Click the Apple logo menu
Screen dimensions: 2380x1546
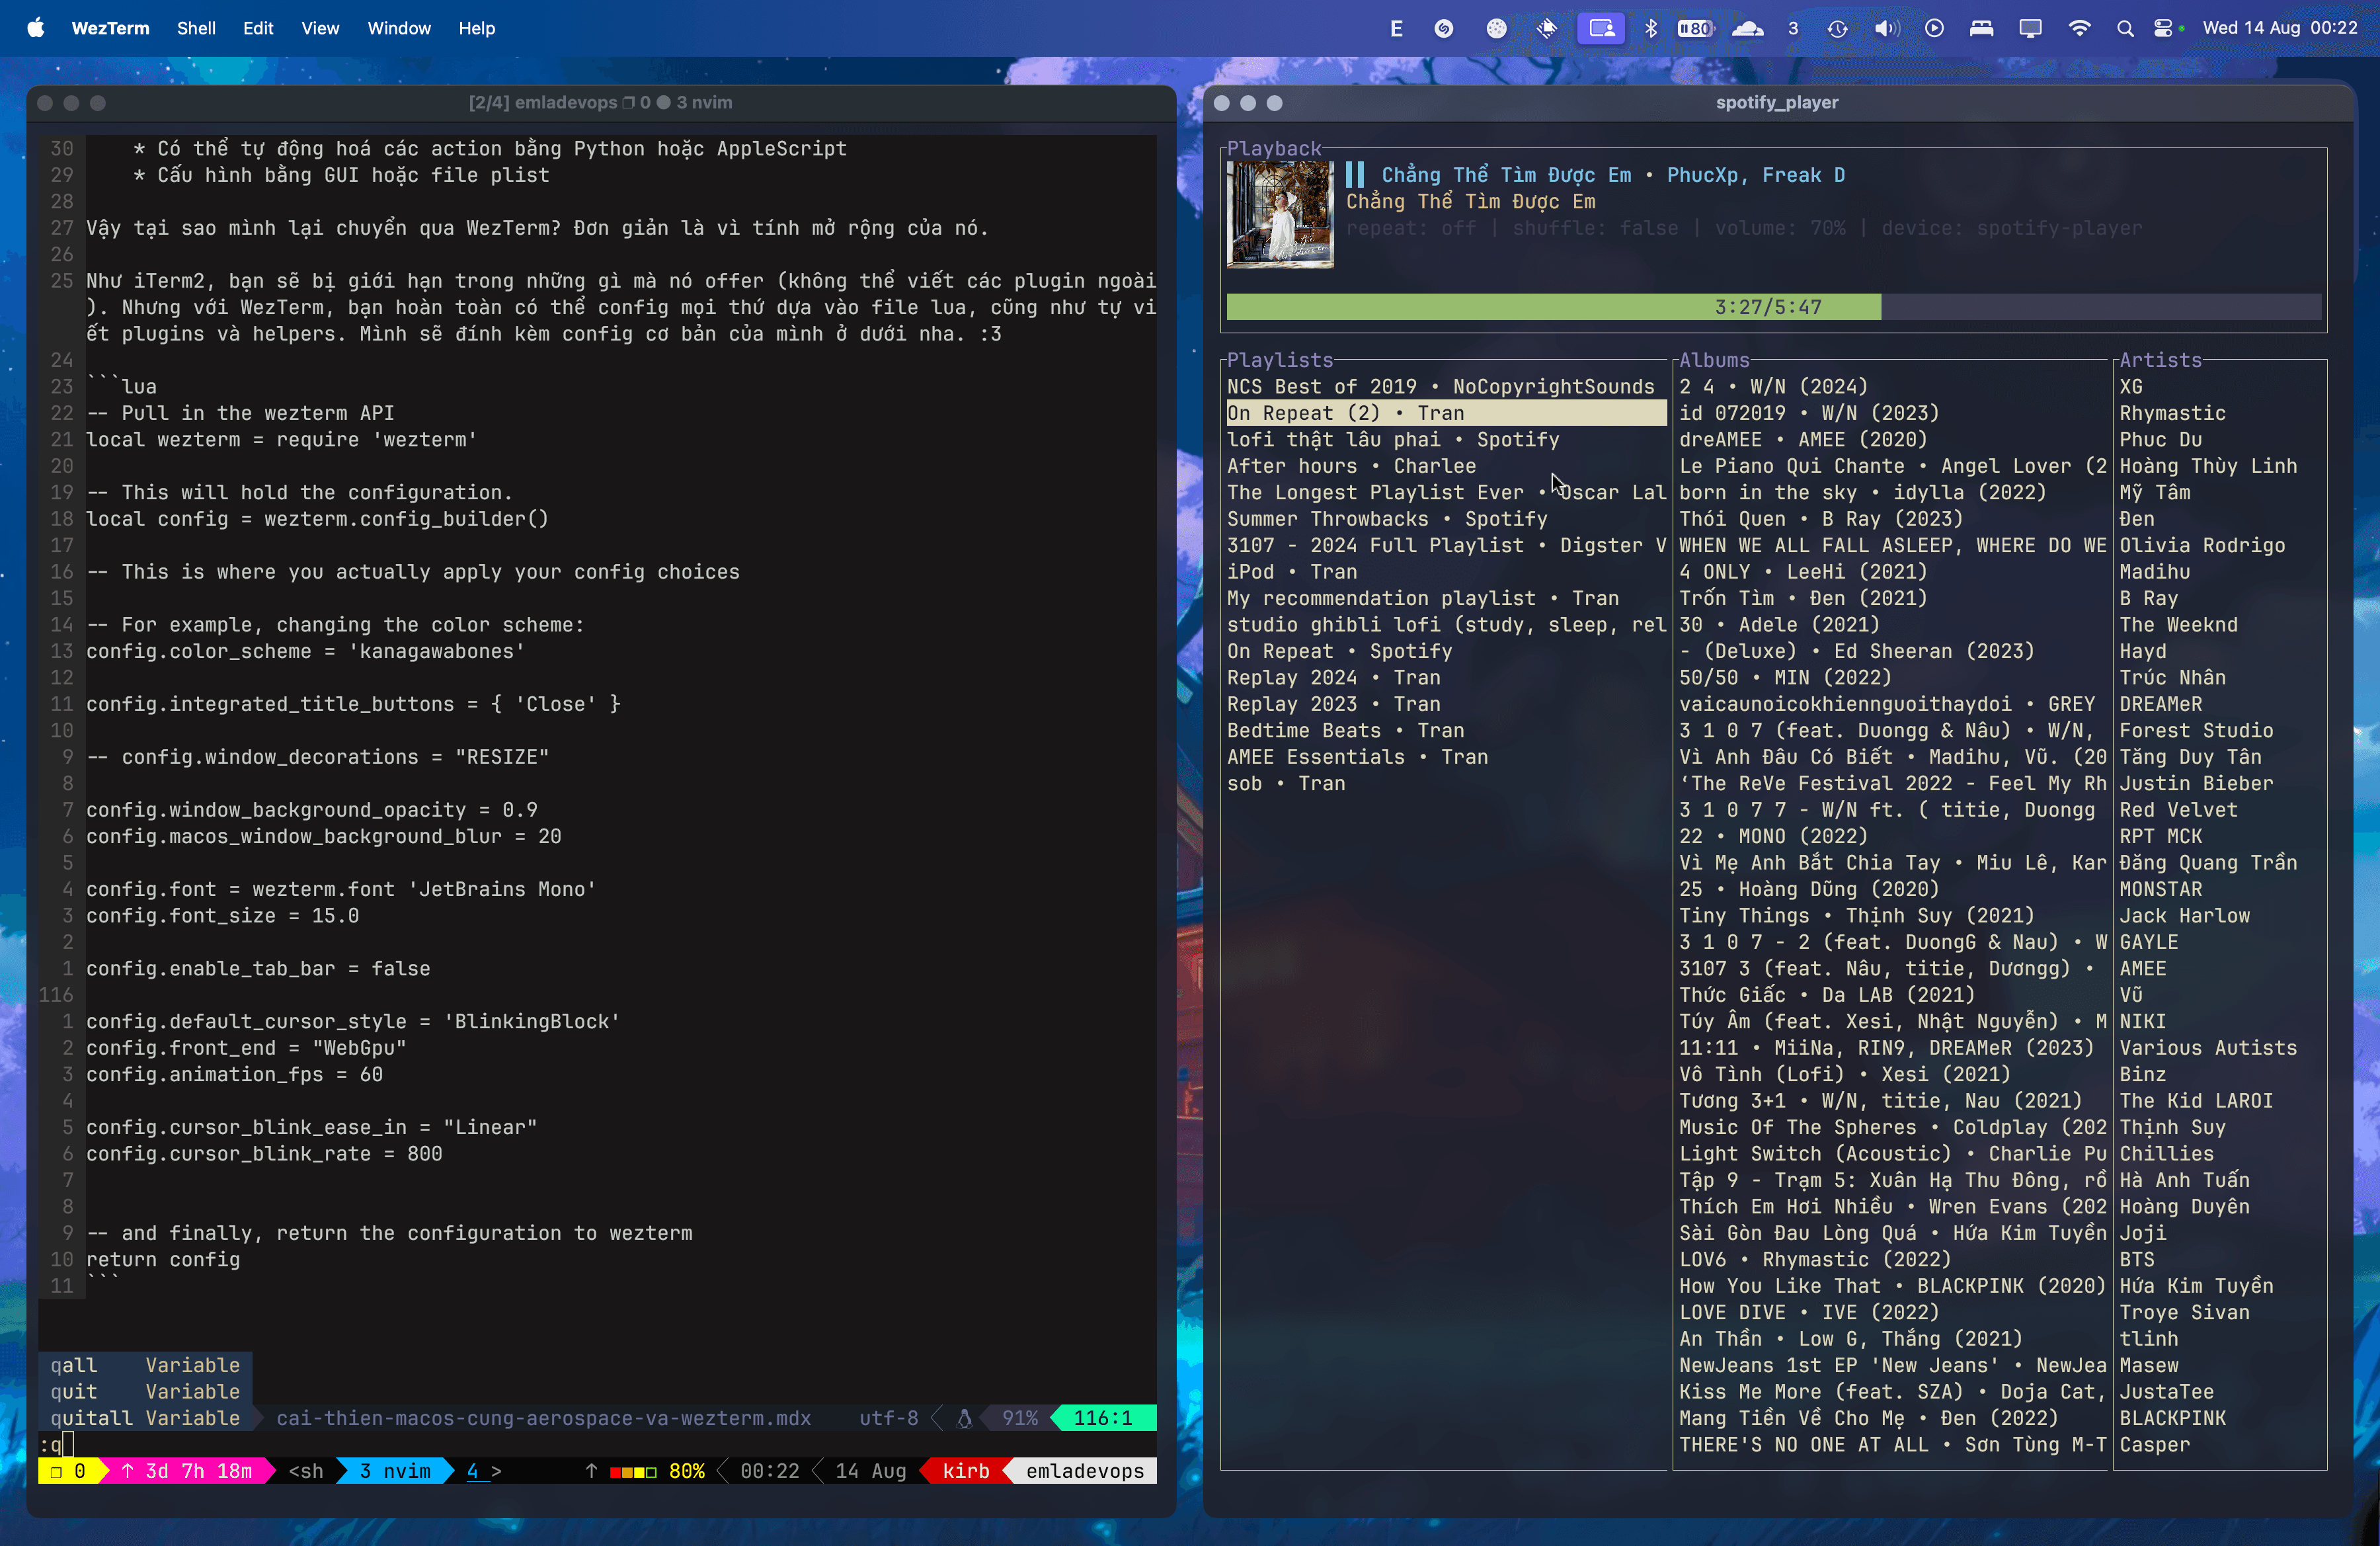pyautogui.click(x=36, y=28)
